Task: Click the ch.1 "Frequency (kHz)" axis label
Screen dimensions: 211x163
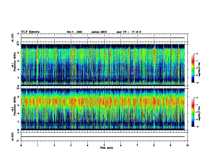Action: point(15,62)
